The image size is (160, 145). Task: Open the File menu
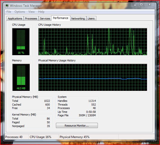click(9, 12)
